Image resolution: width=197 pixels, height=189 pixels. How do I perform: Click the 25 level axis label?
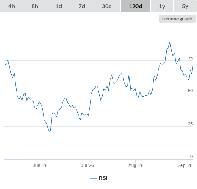click(190, 124)
